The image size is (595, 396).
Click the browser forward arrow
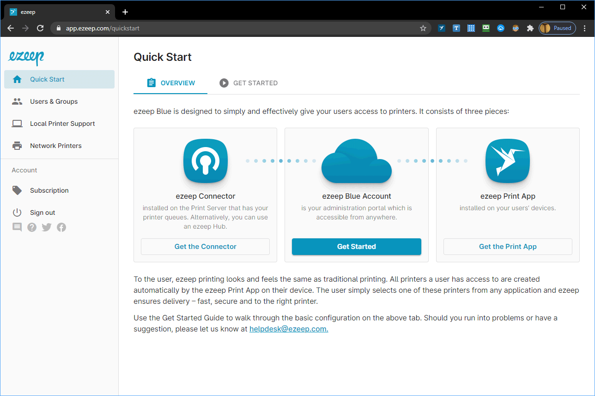click(x=25, y=28)
